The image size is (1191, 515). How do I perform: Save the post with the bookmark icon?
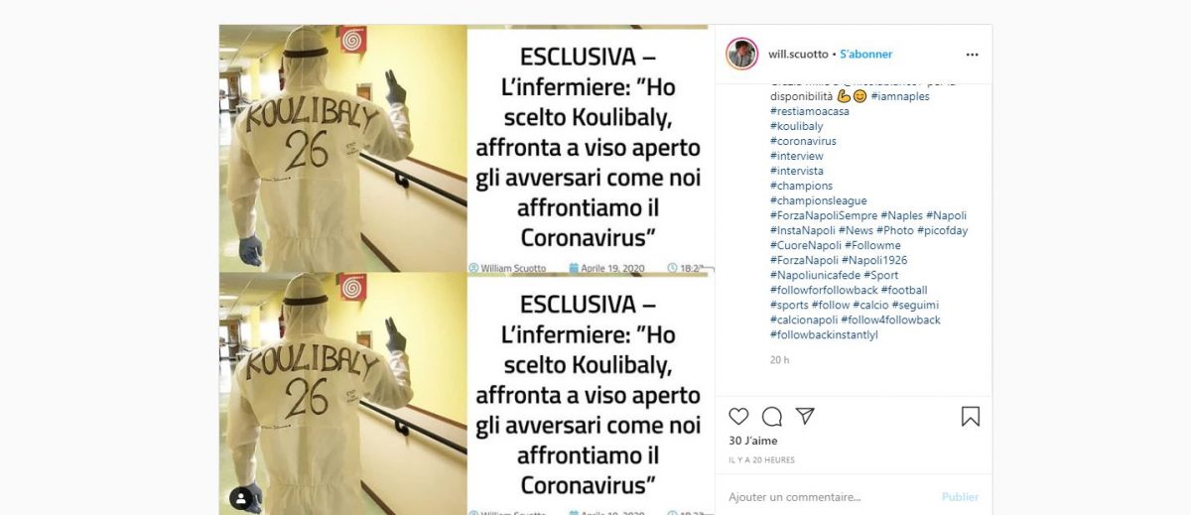point(971,417)
